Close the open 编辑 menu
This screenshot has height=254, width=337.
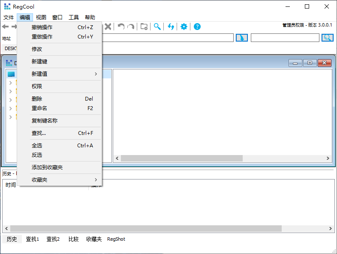click(x=25, y=18)
